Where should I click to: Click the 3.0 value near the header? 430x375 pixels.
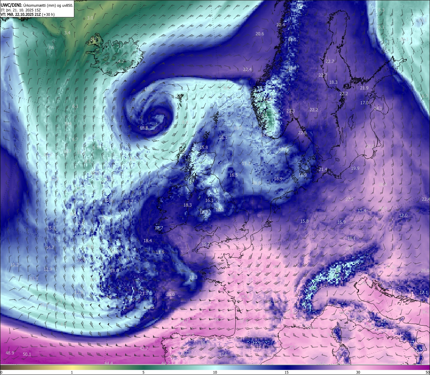(90, 18)
